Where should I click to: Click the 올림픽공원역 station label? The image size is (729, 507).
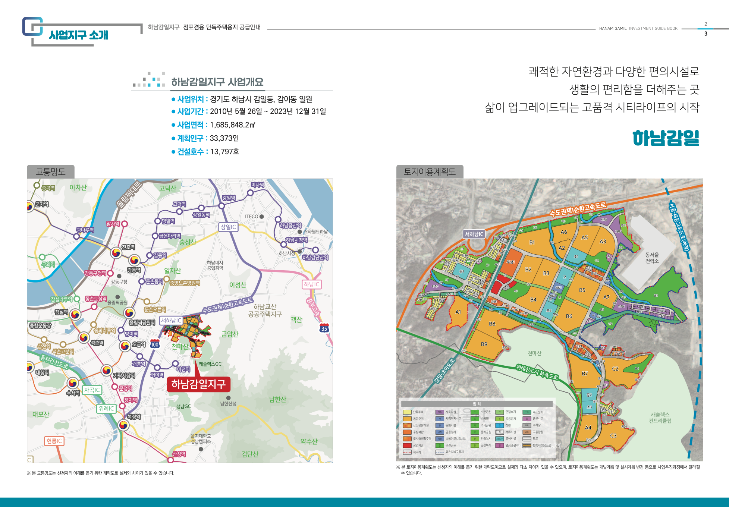pos(142,322)
